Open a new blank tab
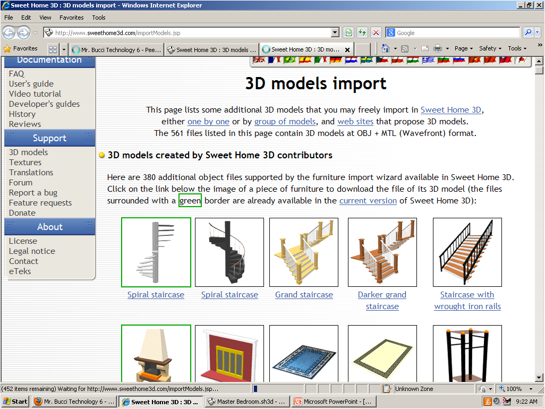 pyautogui.click(x=363, y=50)
